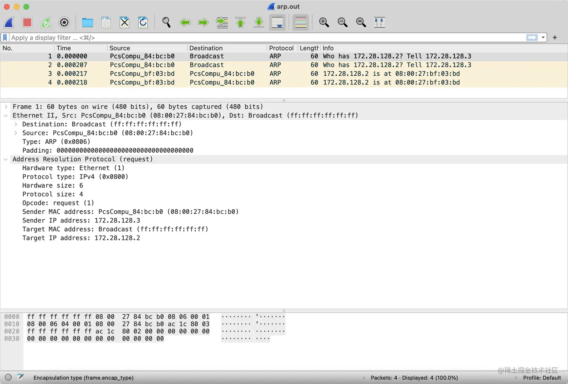The width and height of the screenshot is (568, 384).
Task: Jump to the last packet
Action: (x=259, y=22)
